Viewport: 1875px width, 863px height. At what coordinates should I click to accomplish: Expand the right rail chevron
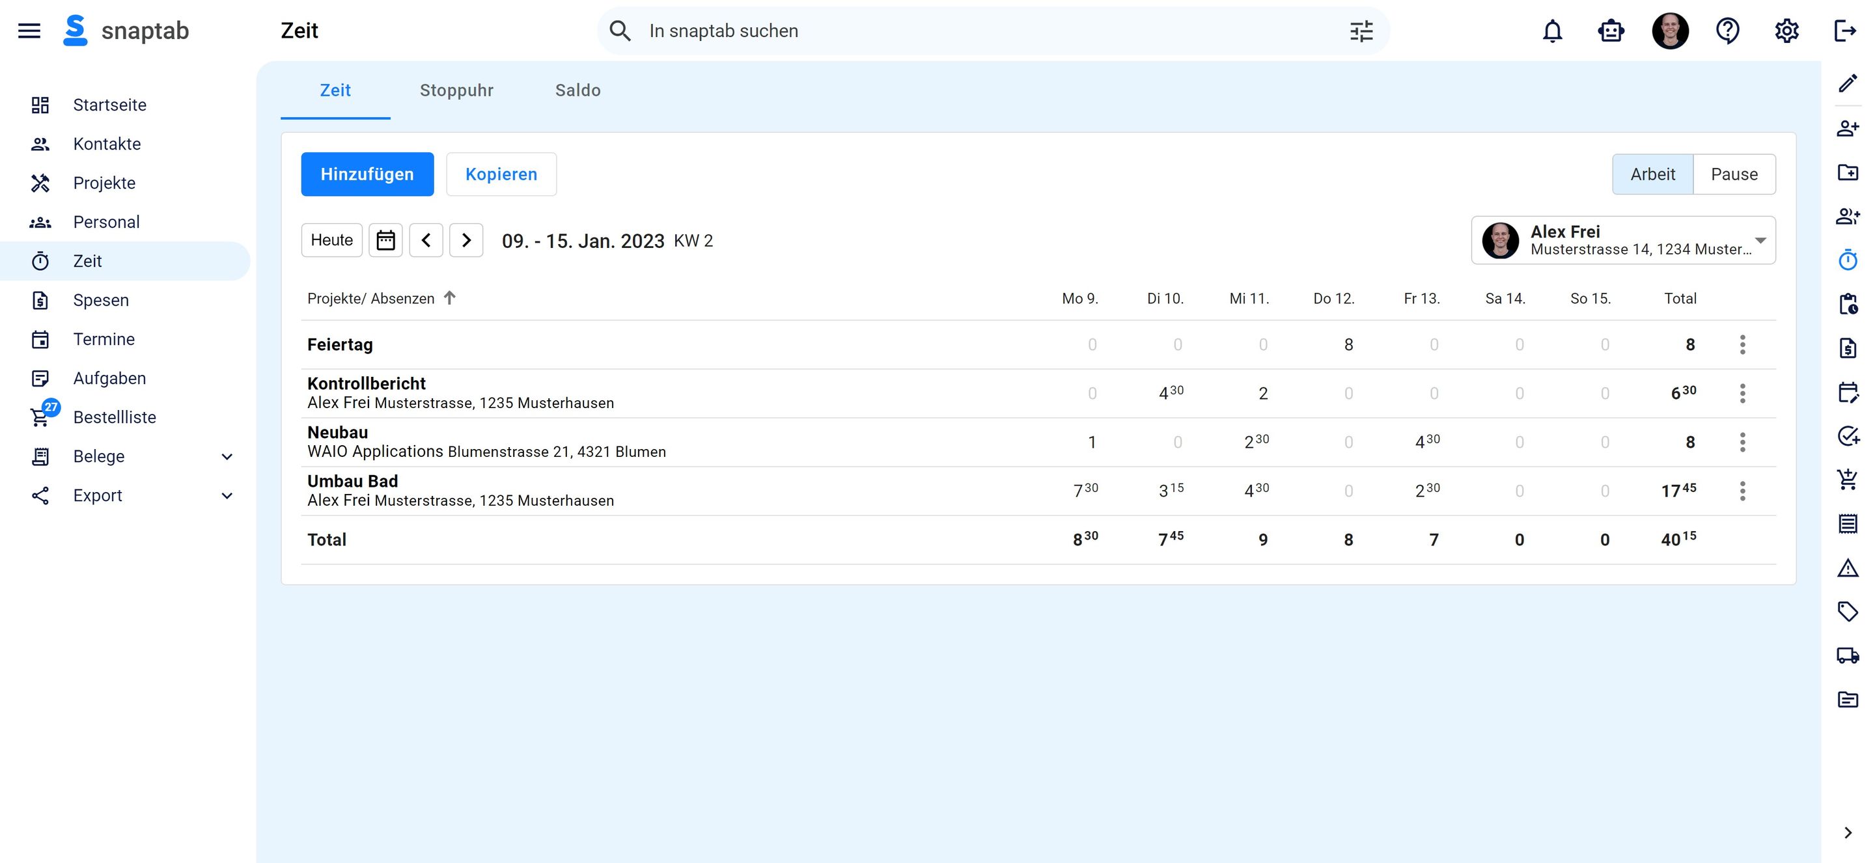(x=1848, y=832)
